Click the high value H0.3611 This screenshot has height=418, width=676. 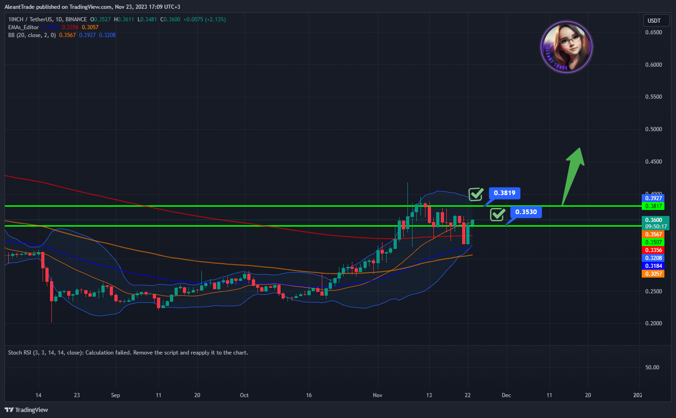coord(124,19)
